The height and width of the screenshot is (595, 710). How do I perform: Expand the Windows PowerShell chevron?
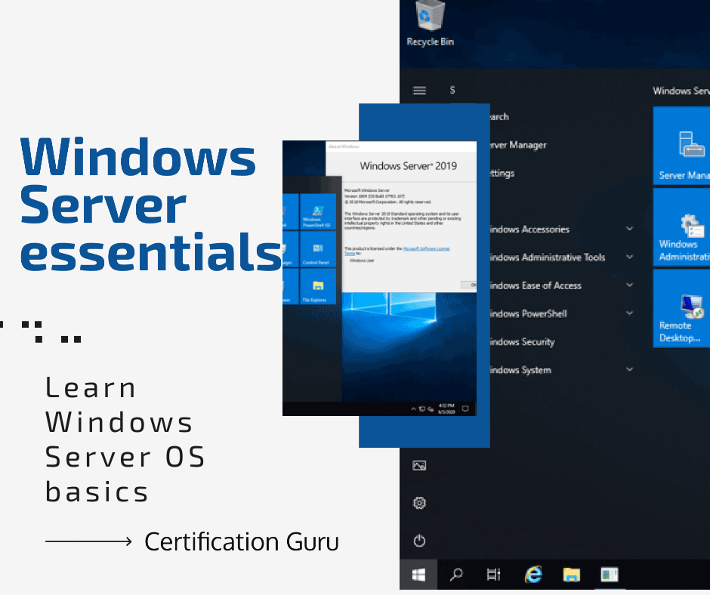pos(629,313)
